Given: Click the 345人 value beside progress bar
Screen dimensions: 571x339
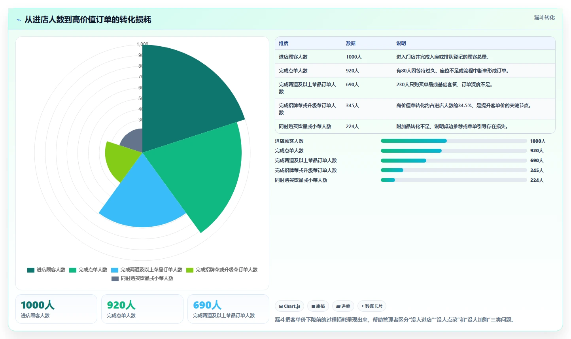Looking at the screenshot, I should (x=537, y=170).
